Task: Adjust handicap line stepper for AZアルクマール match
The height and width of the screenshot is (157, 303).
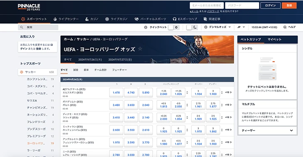Action: point(187,93)
